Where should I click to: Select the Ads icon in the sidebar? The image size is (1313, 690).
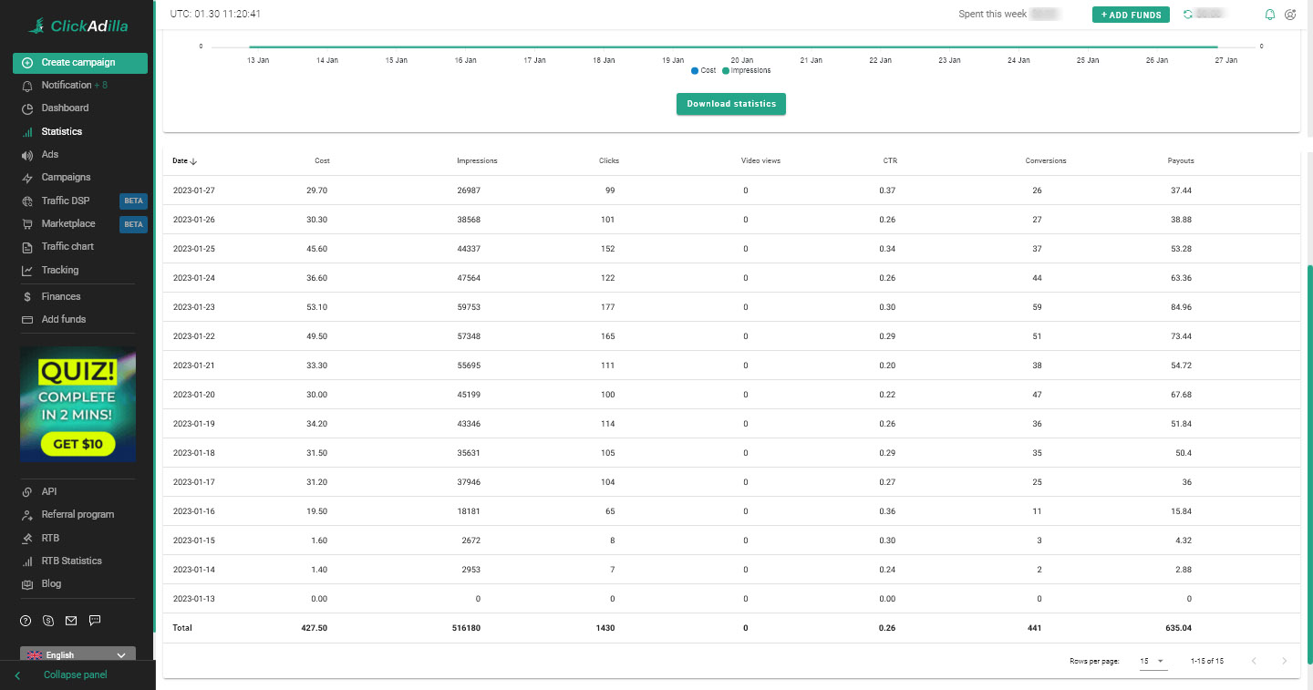pyautogui.click(x=50, y=154)
